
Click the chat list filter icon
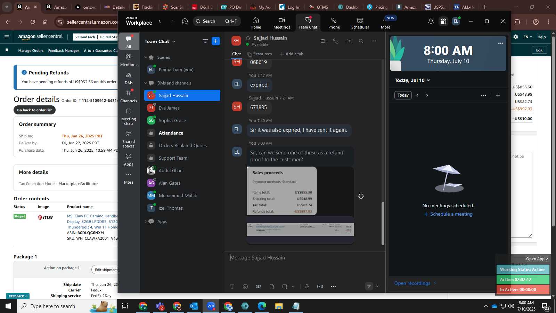tap(205, 41)
